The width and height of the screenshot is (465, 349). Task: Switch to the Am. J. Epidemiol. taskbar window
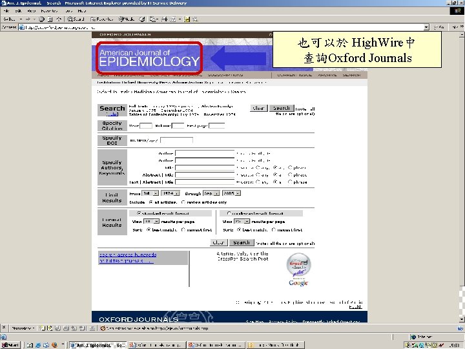click(98, 345)
